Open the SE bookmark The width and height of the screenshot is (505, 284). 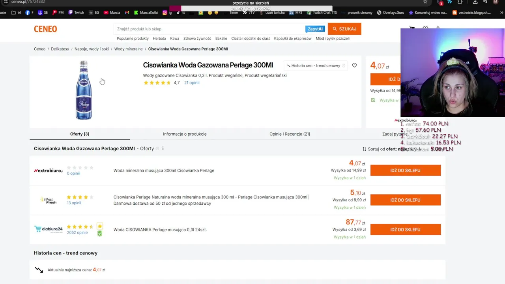(43, 13)
